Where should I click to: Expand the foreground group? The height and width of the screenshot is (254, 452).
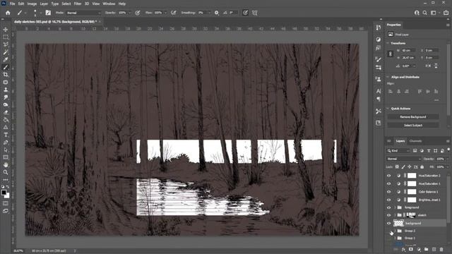coord(395,207)
